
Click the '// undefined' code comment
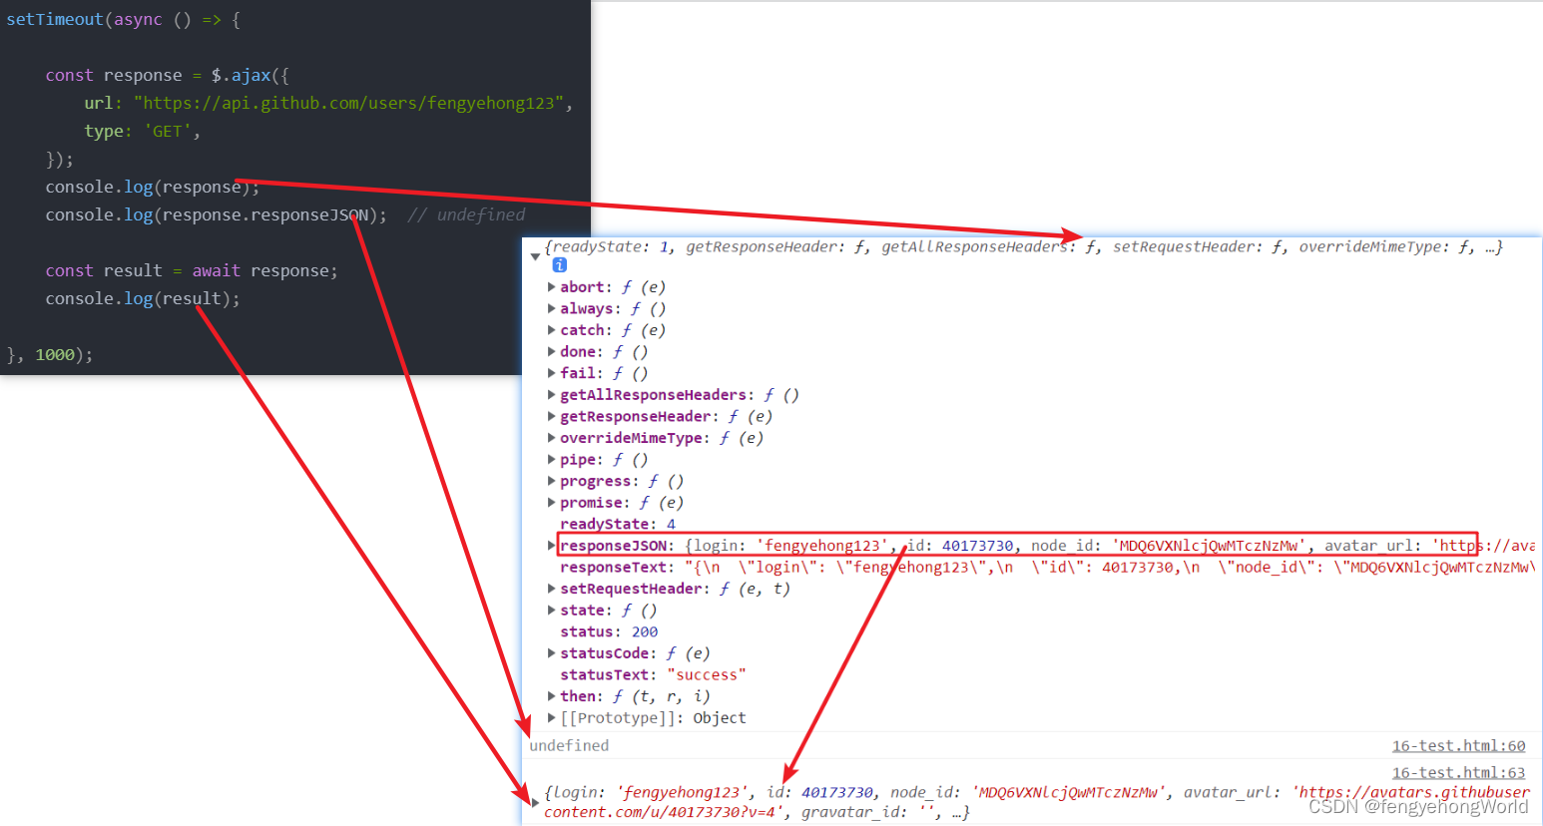pos(466,214)
